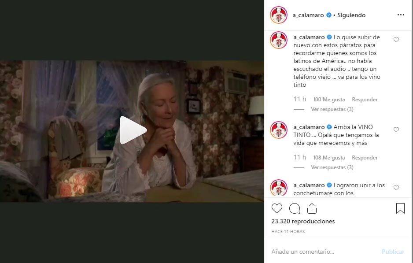
Task: Like the comment about 'latinos de América'
Action: click(396, 40)
